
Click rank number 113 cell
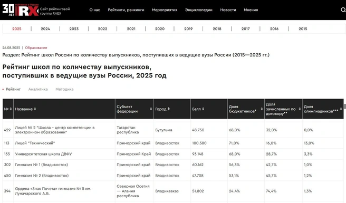coord(7,143)
